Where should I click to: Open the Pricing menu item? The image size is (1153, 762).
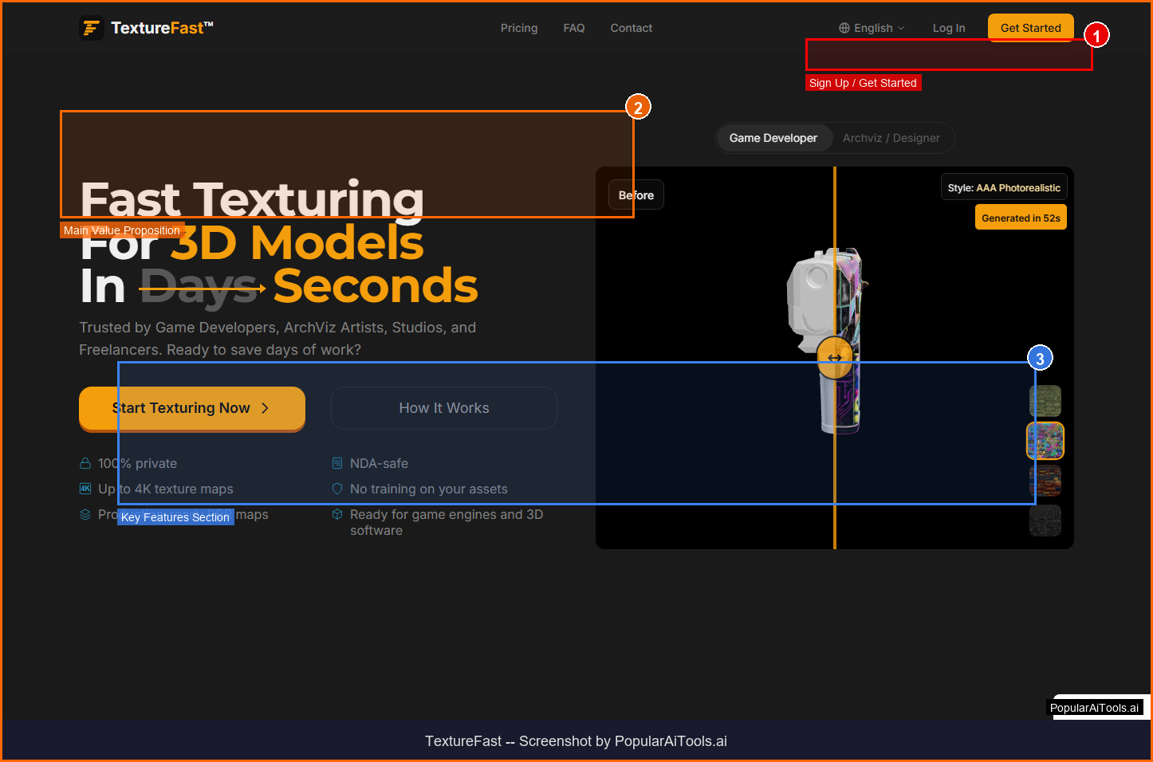click(x=519, y=28)
